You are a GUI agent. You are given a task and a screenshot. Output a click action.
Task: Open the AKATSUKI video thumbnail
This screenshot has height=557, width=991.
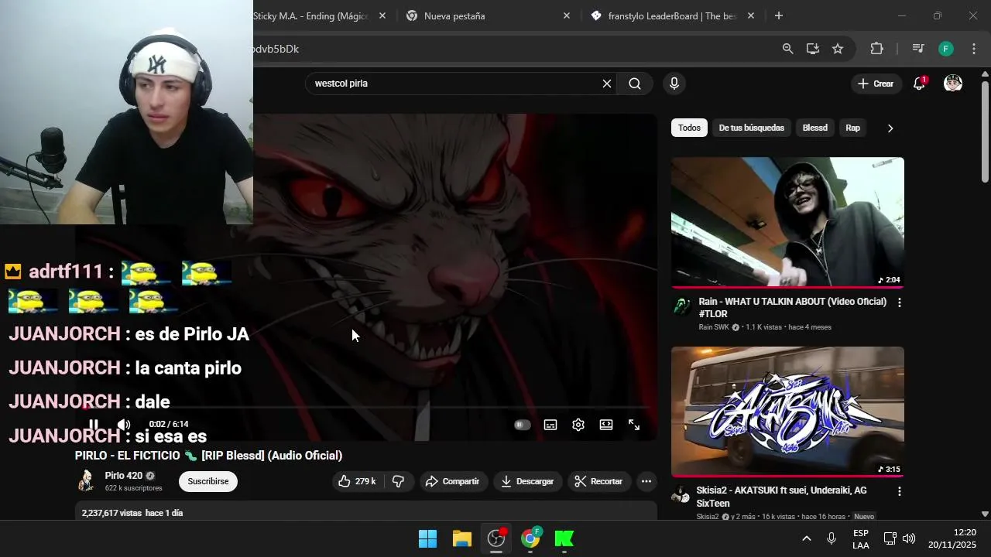coord(787,412)
